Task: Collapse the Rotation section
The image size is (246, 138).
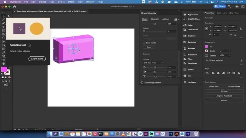Action: pos(142,54)
